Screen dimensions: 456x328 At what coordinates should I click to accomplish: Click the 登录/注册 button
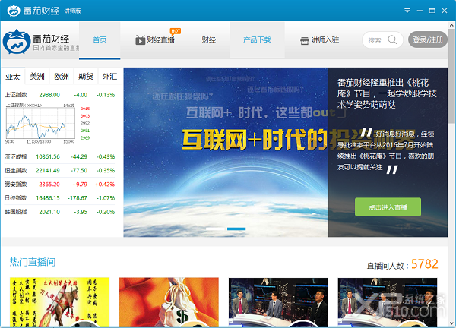(427, 39)
